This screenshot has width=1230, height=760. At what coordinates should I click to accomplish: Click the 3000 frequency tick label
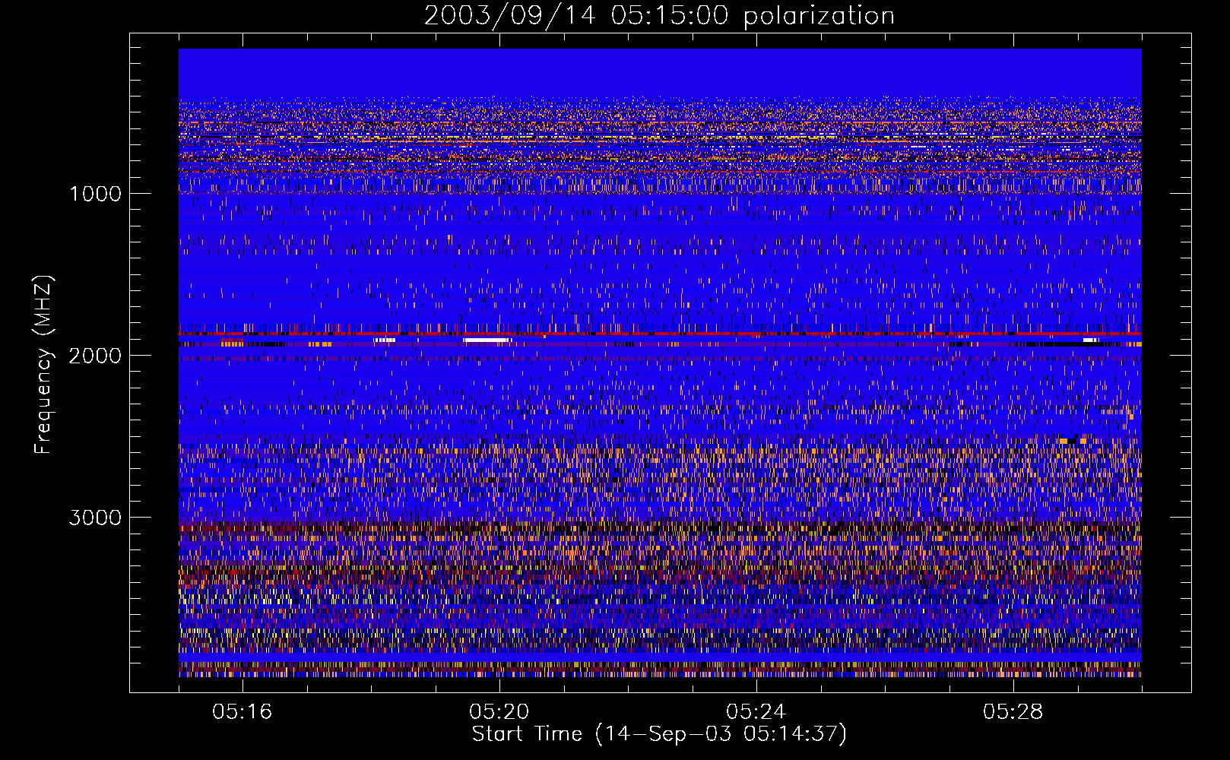coord(95,518)
